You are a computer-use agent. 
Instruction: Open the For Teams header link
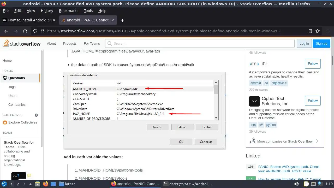click(x=92, y=44)
